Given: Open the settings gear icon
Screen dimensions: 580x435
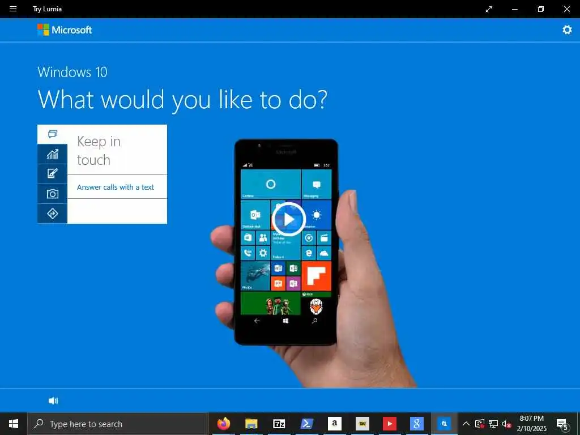Looking at the screenshot, I should (x=567, y=29).
